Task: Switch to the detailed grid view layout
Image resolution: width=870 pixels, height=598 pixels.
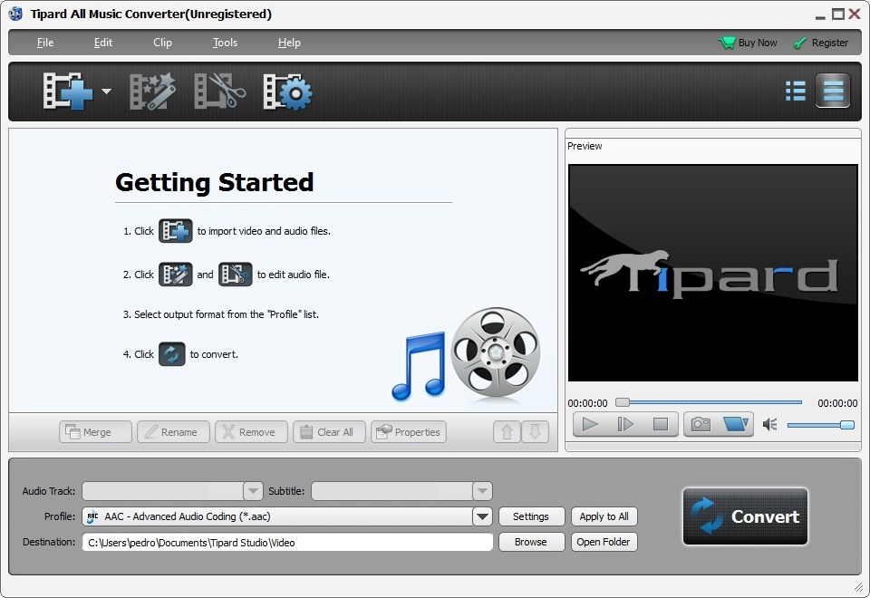Action: (x=795, y=91)
